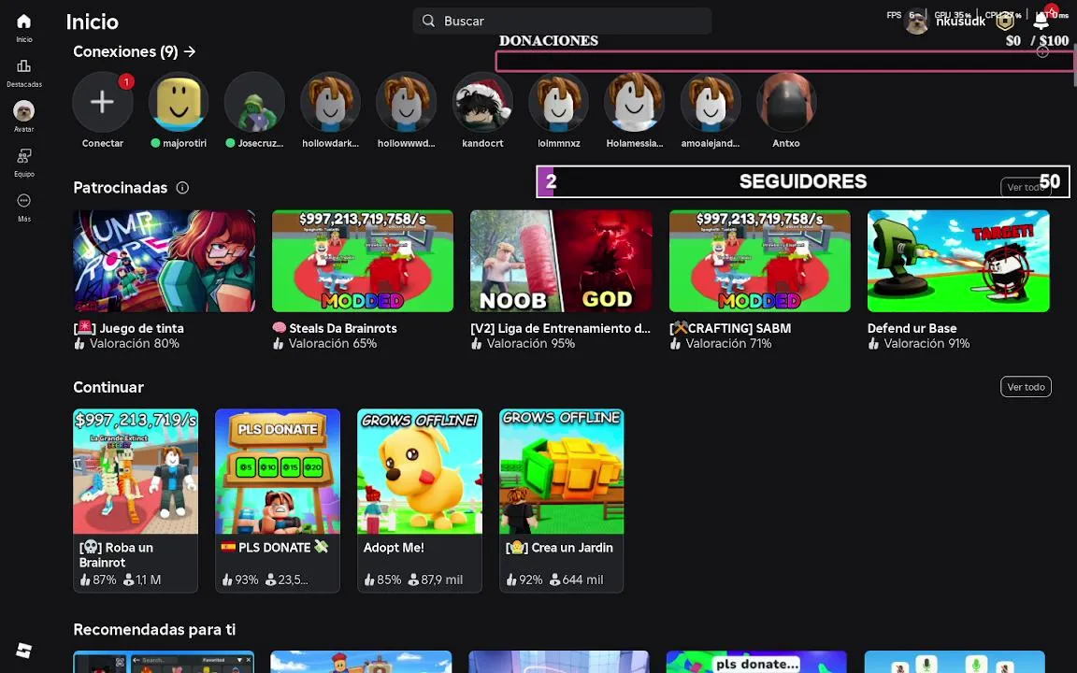Viewport: 1077px width, 673px height.
Task: Click the magnifier icon in the search bar
Action: click(x=428, y=21)
